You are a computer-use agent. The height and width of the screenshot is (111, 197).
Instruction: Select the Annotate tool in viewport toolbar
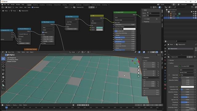pos(3,81)
